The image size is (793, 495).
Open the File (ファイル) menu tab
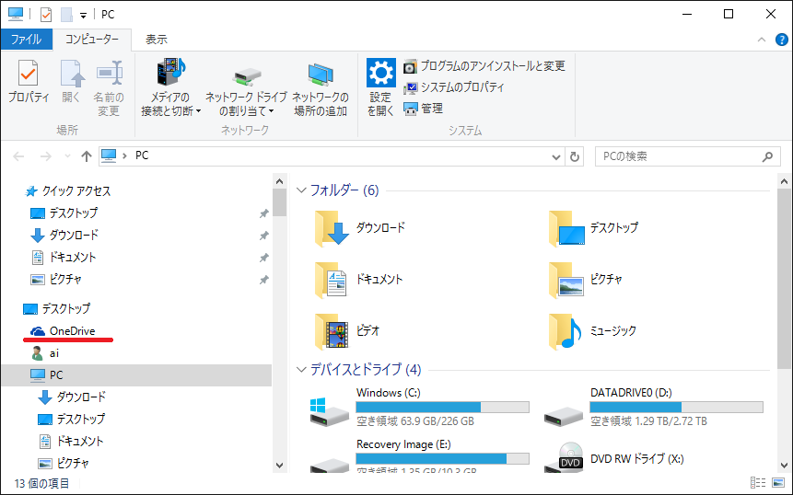(x=26, y=40)
